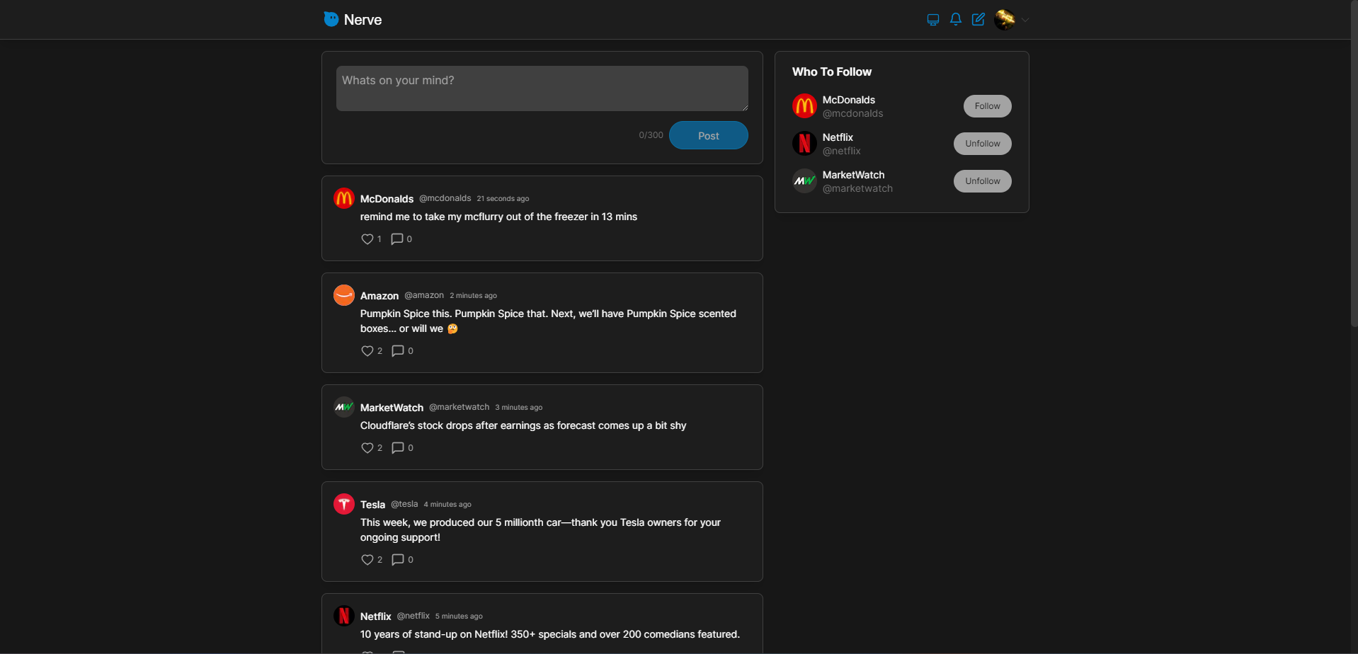Comment on the Tesla 5 millionth car post
This screenshot has width=1358, height=654.
(398, 560)
